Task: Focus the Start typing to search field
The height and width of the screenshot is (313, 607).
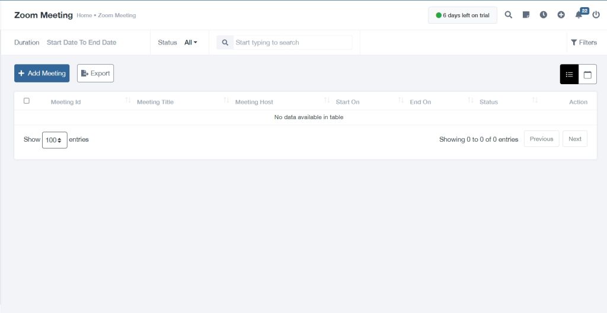Action: 293,43
